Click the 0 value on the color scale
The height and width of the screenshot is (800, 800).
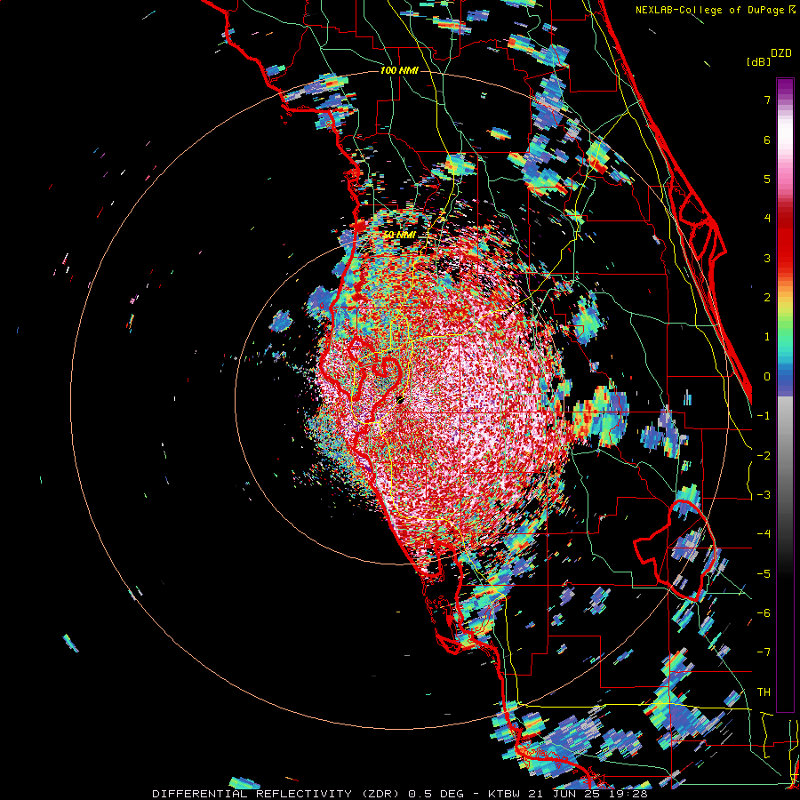tap(767, 377)
